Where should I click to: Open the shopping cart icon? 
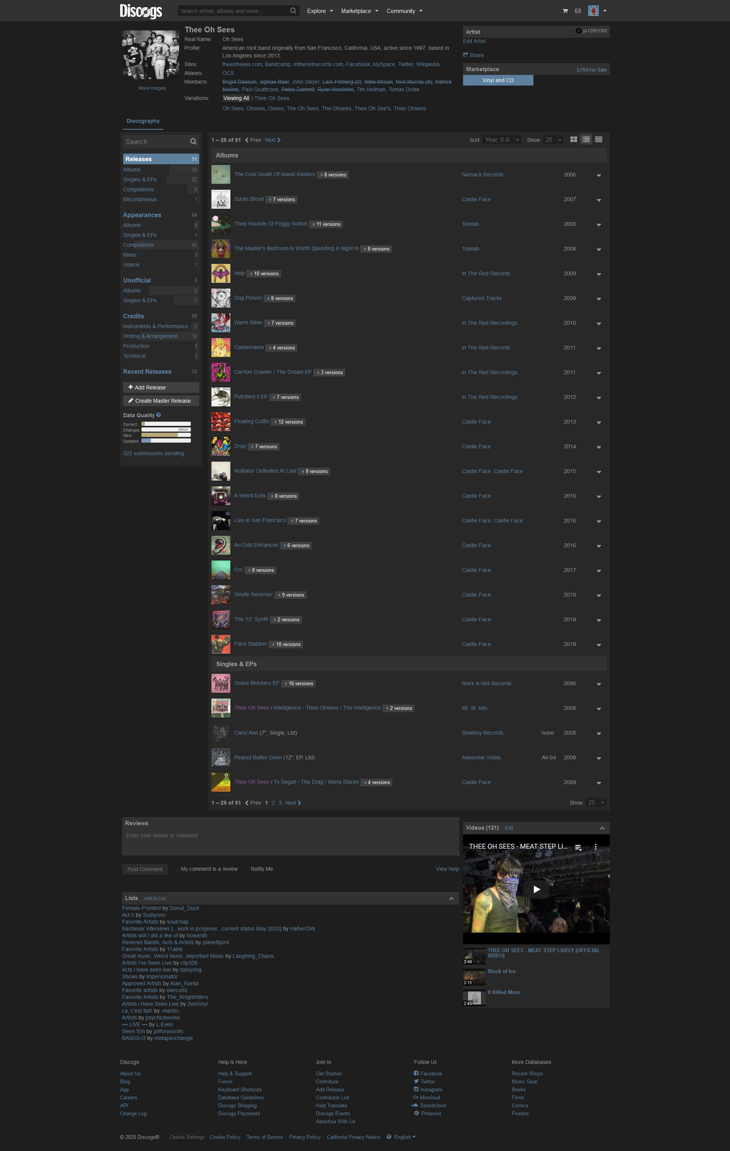[x=565, y=11]
